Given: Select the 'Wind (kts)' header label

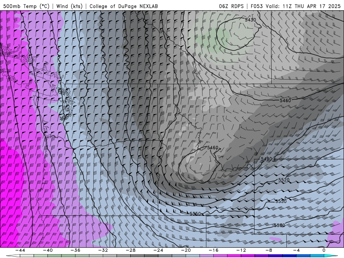Looking at the screenshot, I should point(69,6).
